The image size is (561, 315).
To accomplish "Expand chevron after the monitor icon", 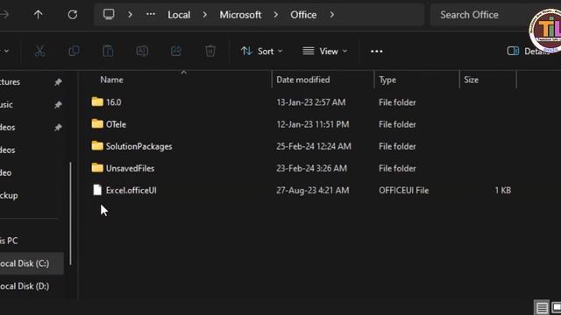I will point(131,15).
